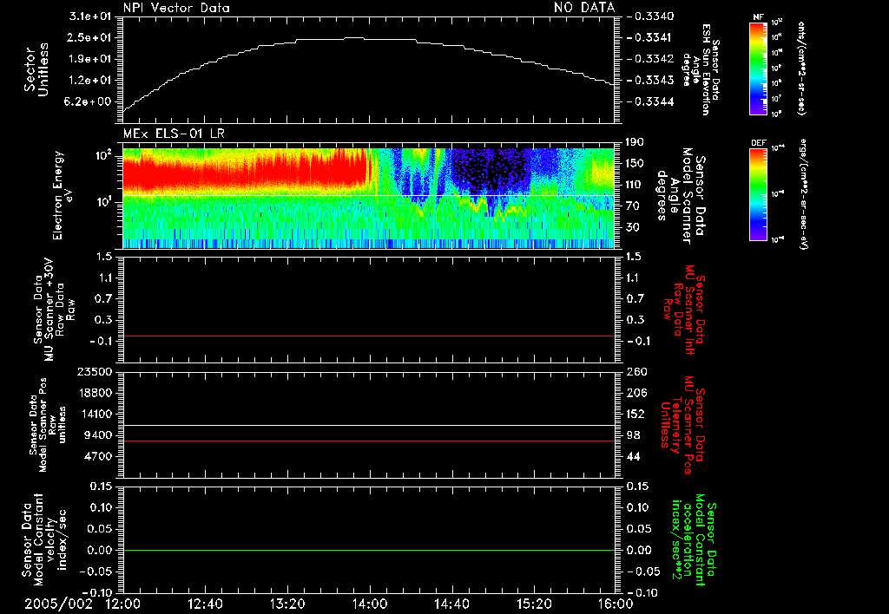This screenshot has height=614, width=889.
Task: Click the 'Model Scanner Angle degrees' axis title
Action: [681, 195]
